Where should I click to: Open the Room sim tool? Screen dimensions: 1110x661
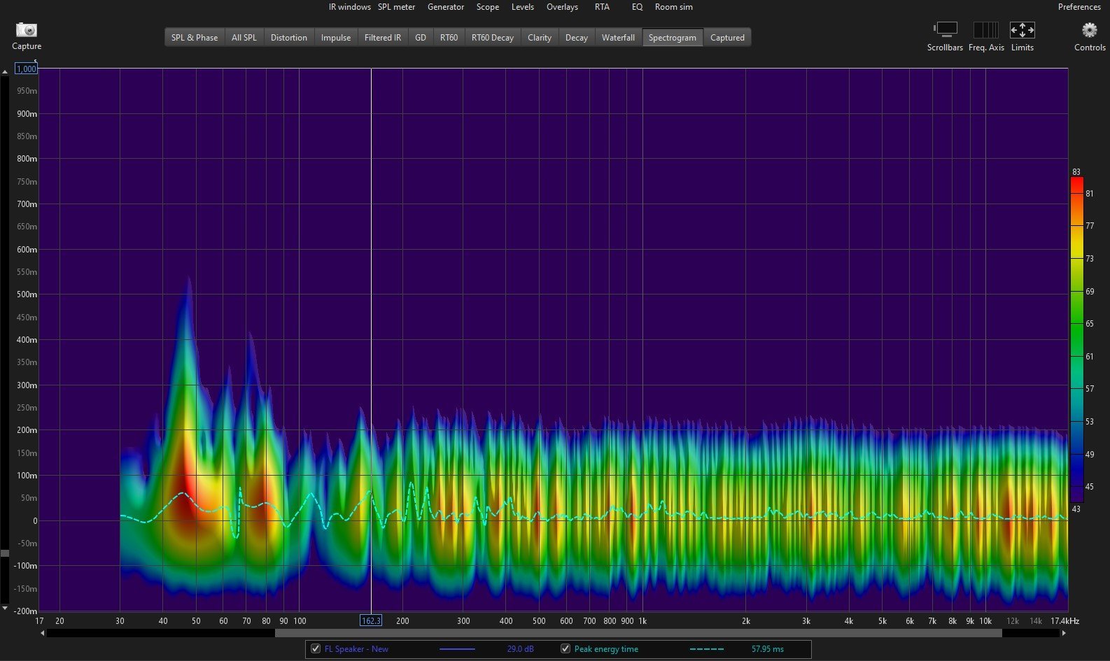[674, 7]
